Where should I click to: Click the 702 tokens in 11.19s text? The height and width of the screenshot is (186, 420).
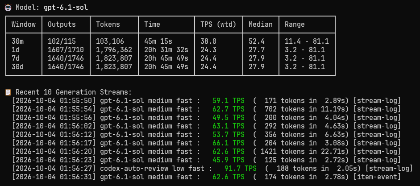point(304,109)
